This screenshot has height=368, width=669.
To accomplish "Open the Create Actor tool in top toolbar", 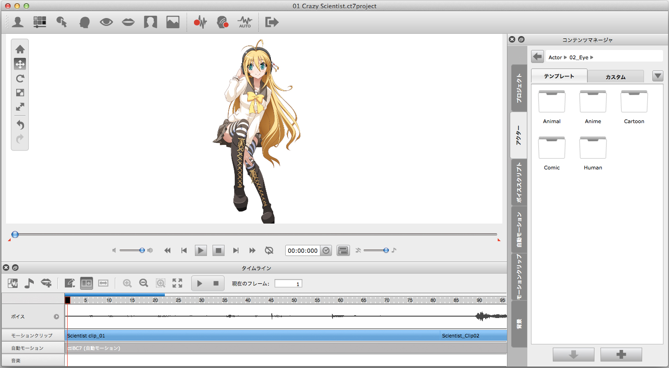I will (x=18, y=22).
